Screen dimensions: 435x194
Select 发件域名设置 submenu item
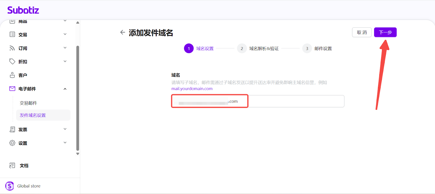[33, 115]
